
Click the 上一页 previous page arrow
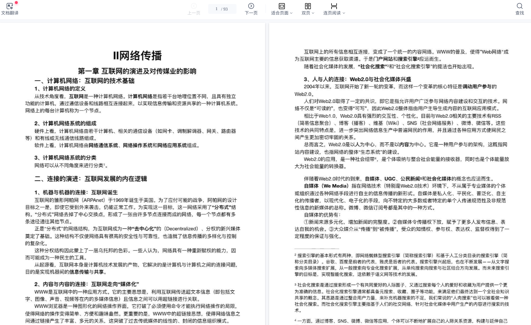pyautogui.click(x=194, y=6)
